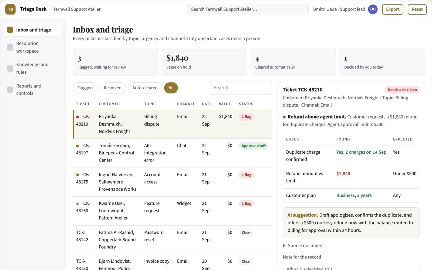Click the Reset button
Viewport: 432px width, 270px height.
pos(417,9)
